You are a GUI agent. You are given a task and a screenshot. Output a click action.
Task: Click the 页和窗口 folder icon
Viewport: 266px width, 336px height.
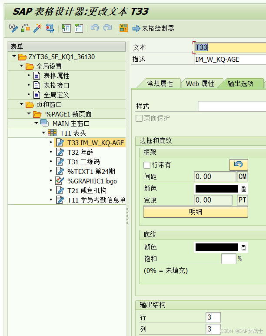[30, 105]
